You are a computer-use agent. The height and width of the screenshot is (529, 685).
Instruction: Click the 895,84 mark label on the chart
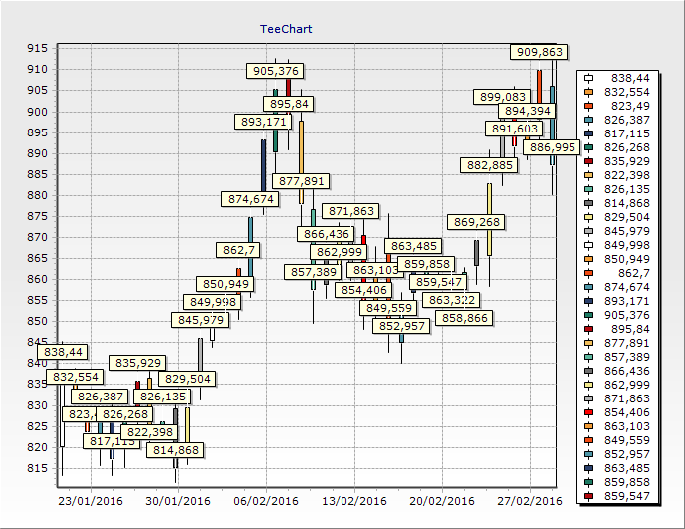click(x=289, y=104)
